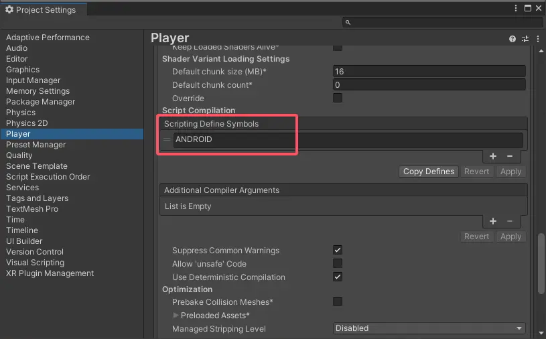This screenshot has width=546, height=339.
Task: Enable the Override checkbox
Action: pos(338,98)
